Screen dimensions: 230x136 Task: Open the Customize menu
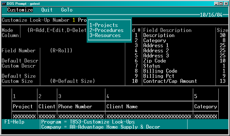click(20, 10)
